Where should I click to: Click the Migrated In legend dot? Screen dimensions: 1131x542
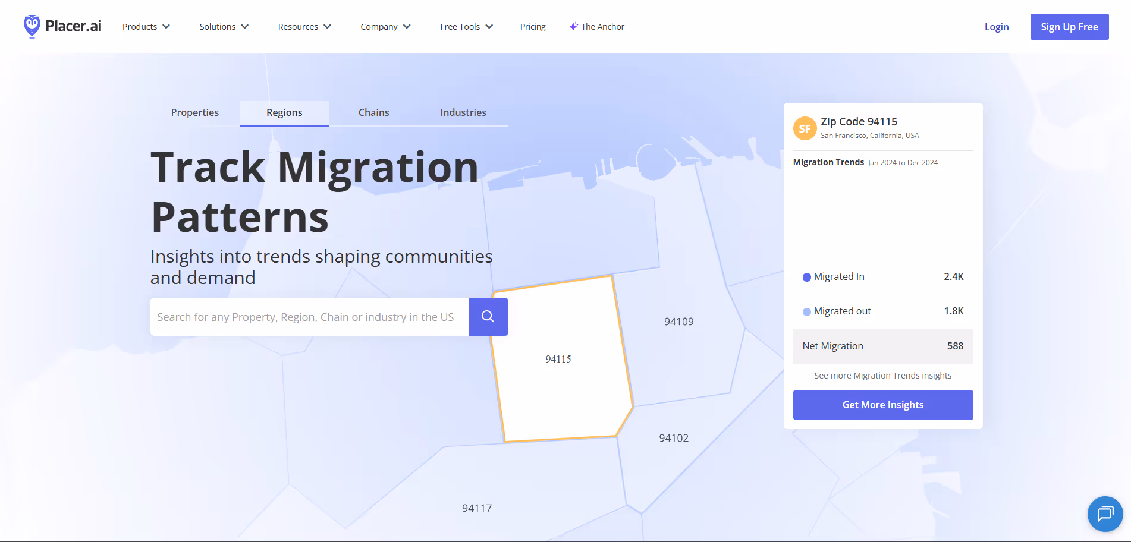tap(807, 277)
